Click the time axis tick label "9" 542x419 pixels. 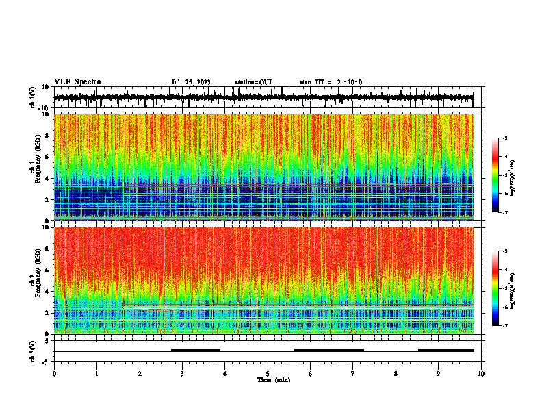coord(438,374)
